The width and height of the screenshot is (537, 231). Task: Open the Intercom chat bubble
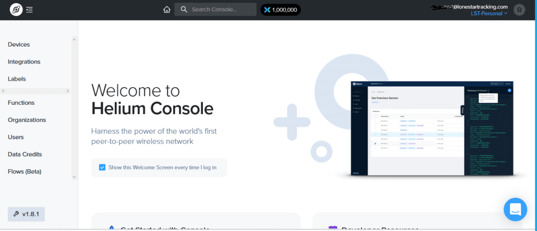pyautogui.click(x=515, y=209)
